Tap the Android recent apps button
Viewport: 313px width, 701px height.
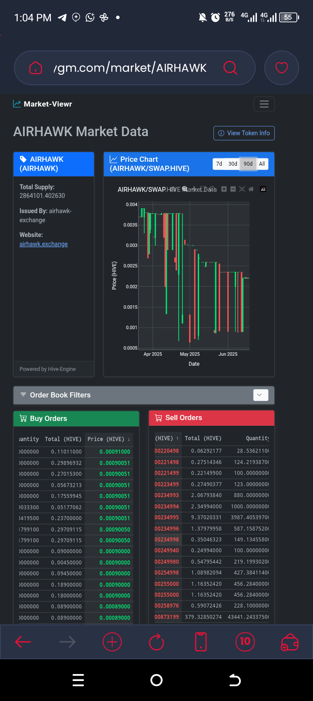78,680
